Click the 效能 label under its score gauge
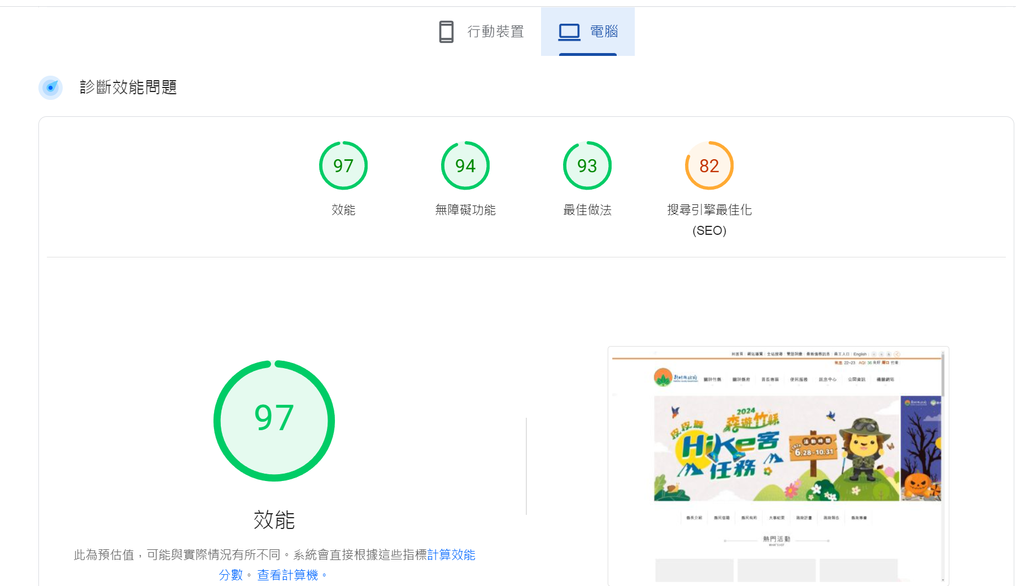This screenshot has height=586, width=1016. 343,210
